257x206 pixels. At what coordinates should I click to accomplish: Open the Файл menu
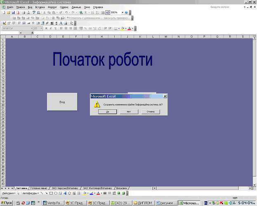tap(9, 7)
